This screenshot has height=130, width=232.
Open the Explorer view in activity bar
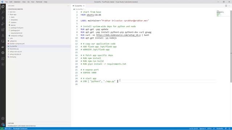click(x=3, y=6)
